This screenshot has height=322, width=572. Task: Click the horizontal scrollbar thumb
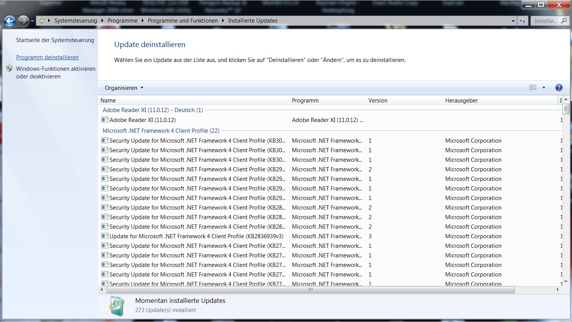click(x=310, y=290)
